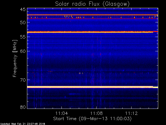Click the 50 frequency tick label
The image size is (166, 125).
click(x=23, y=22)
